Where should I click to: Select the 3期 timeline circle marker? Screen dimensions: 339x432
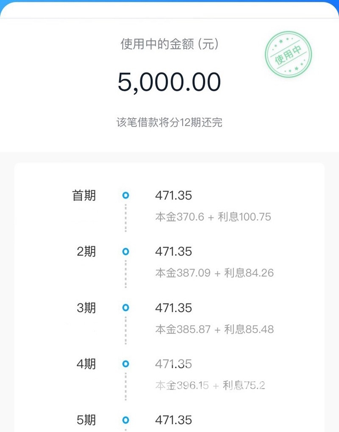[x=126, y=307]
